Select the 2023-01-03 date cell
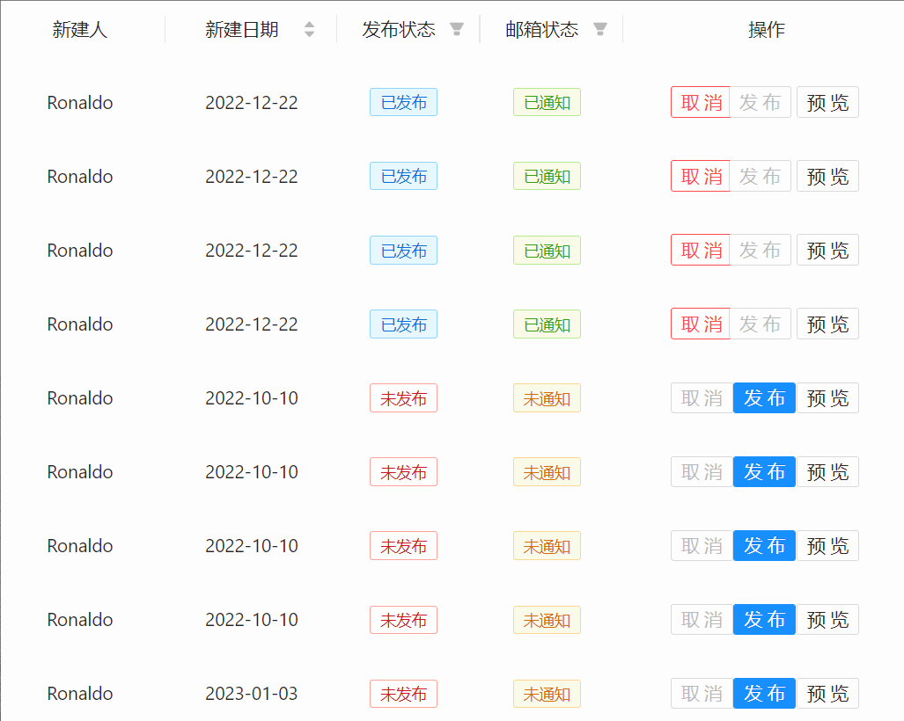The image size is (904, 721). 252,694
